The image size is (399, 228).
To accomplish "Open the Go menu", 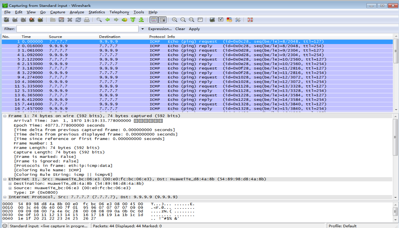I will click(x=43, y=12).
